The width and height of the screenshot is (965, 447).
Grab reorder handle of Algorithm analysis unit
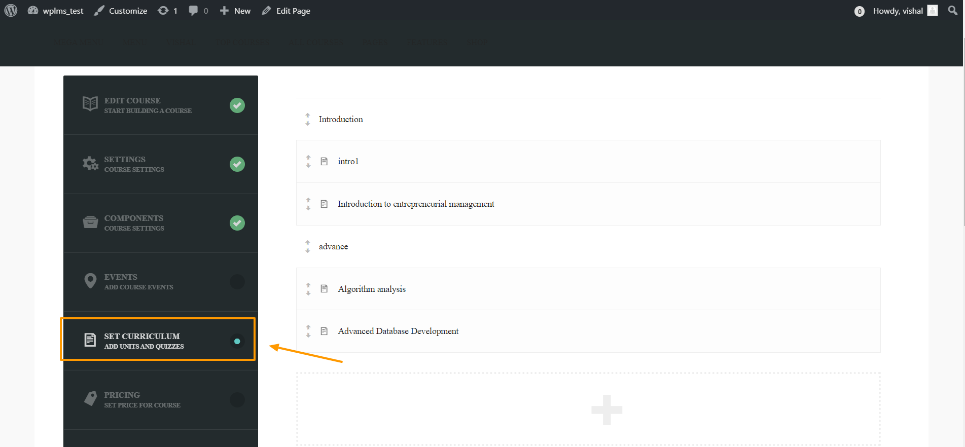pos(308,289)
